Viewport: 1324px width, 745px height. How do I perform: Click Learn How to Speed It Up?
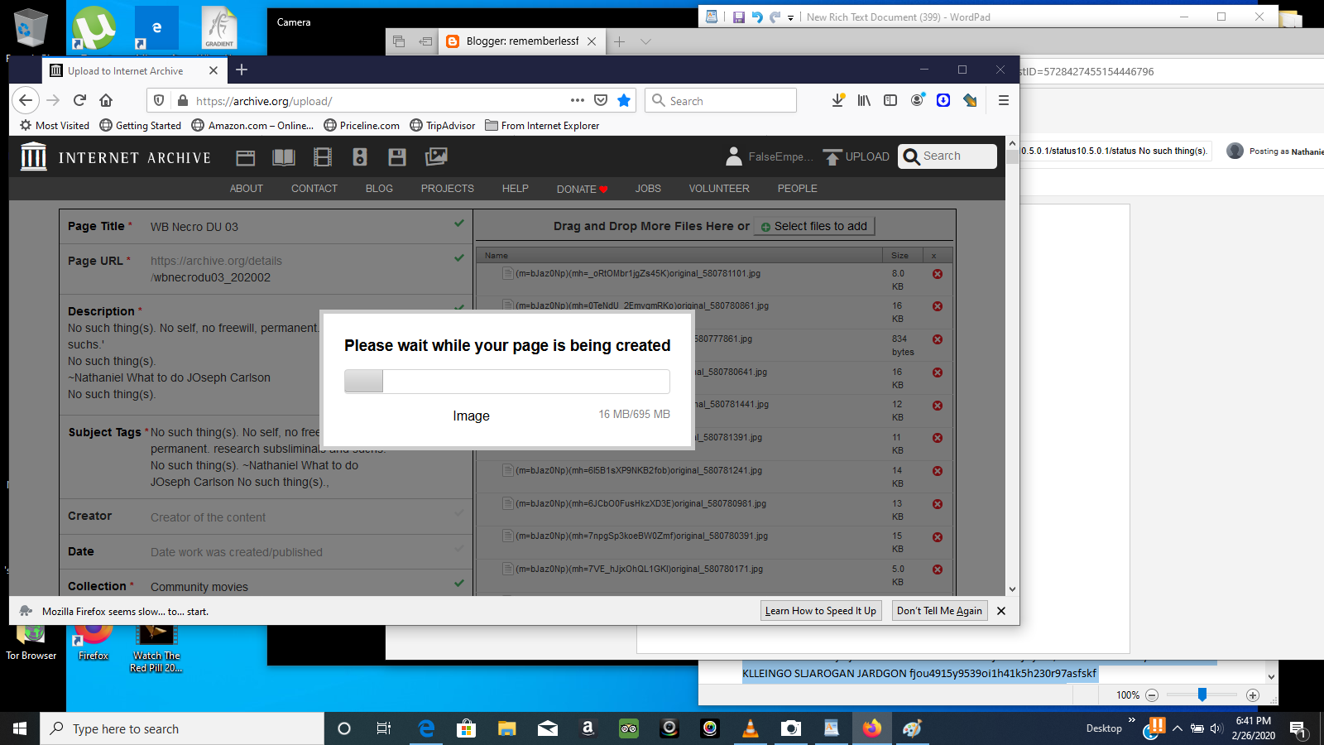tap(821, 611)
